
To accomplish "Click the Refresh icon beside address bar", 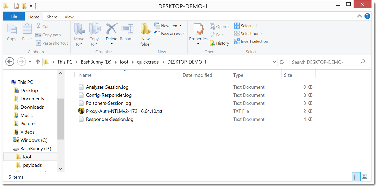I will coord(281,62).
